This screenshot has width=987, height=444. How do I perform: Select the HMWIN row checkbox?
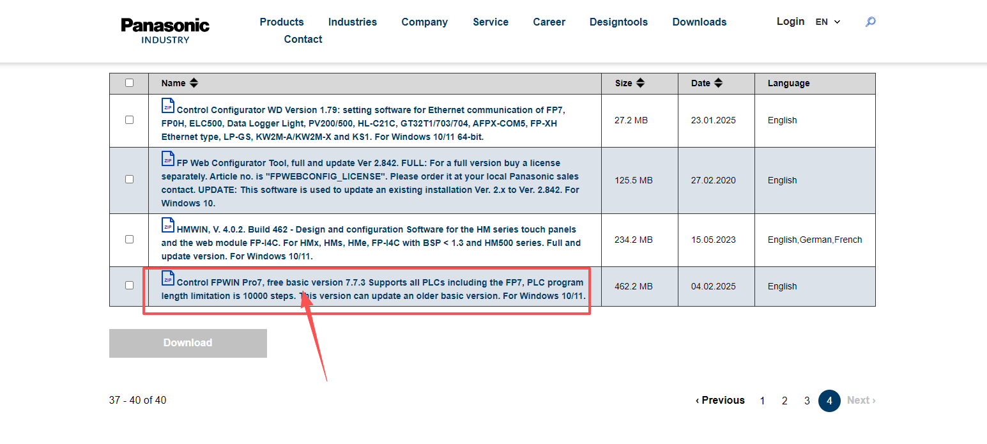tap(130, 240)
